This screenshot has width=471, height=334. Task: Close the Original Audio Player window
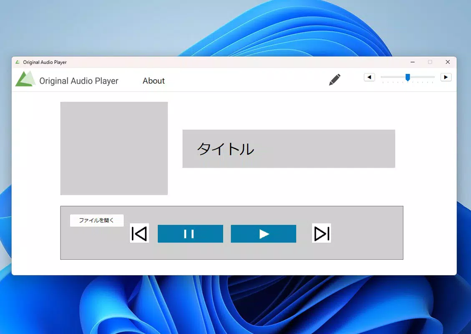point(448,62)
